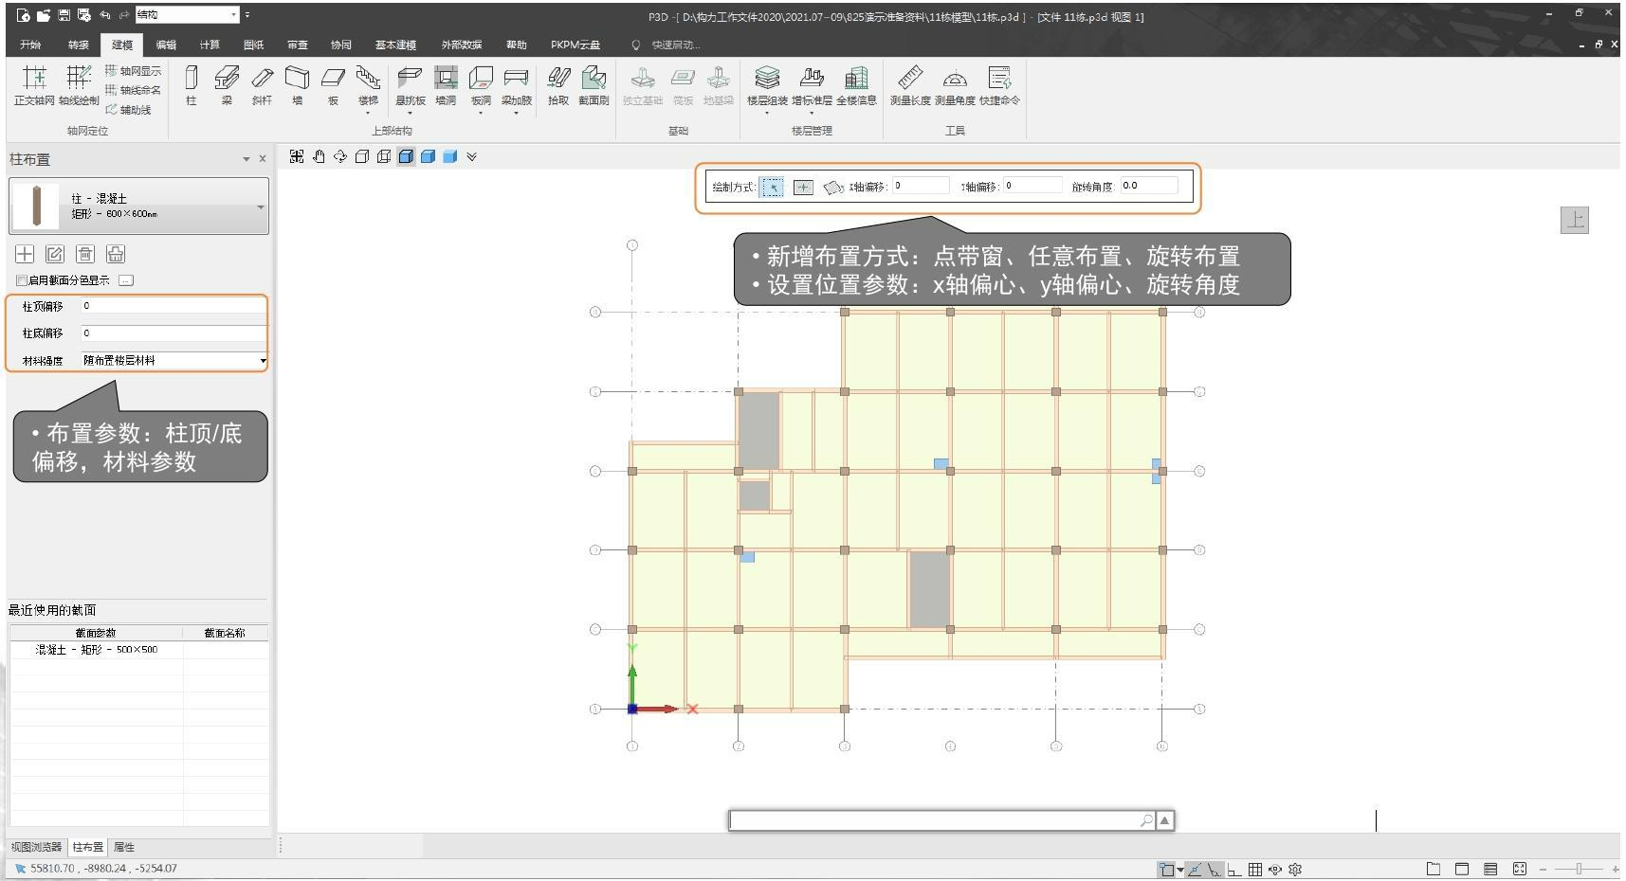Choose the 墙 (wall) tool
1626x881 pixels.
(x=297, y=85)
